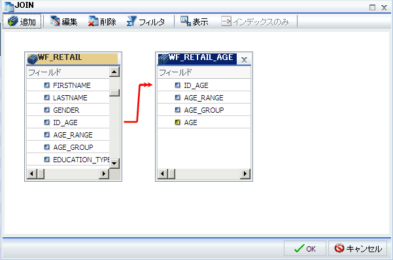Click the キャンセル (Cancel) button
This screenshot has width=393, height=260.
[x=358, y=248]
